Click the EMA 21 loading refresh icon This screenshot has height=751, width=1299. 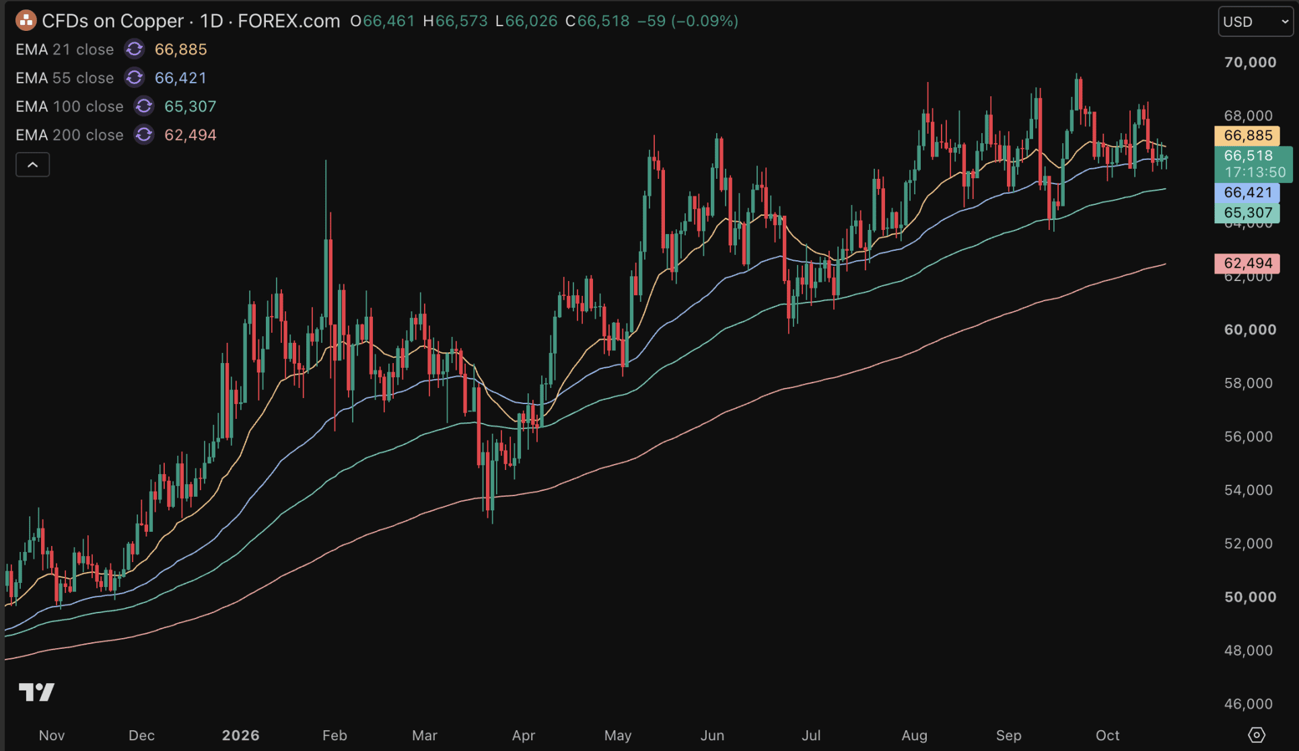pos(135,49)
